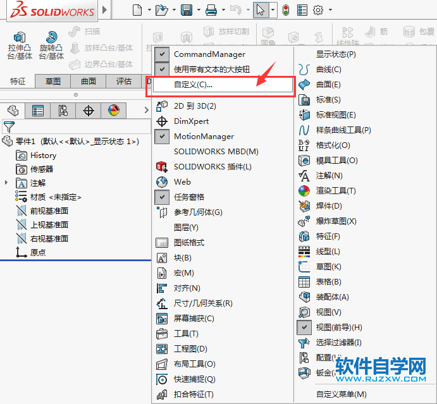Viewport: 437px width, 404px height.
Task: Switch to the 特征 tab
Action: point(18,82)
